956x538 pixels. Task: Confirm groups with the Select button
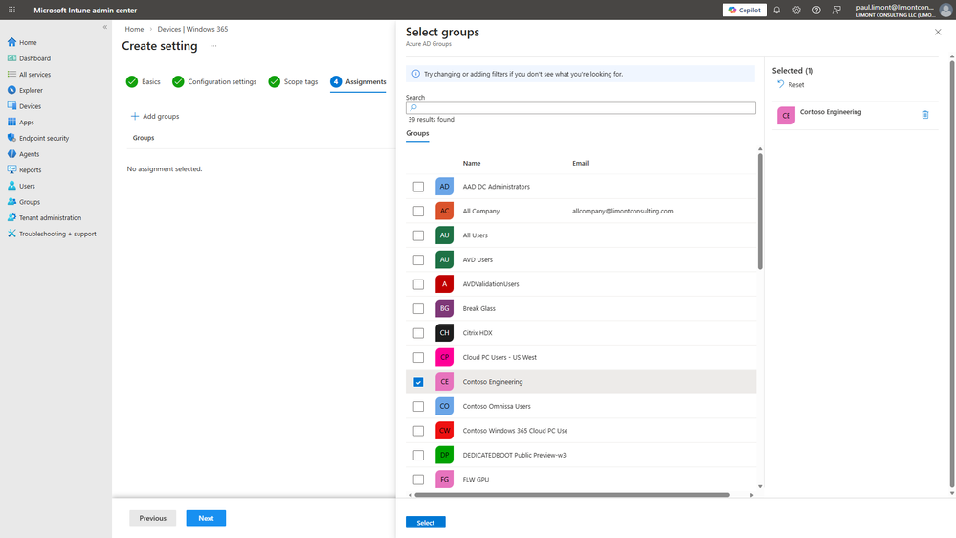point(426,522)
